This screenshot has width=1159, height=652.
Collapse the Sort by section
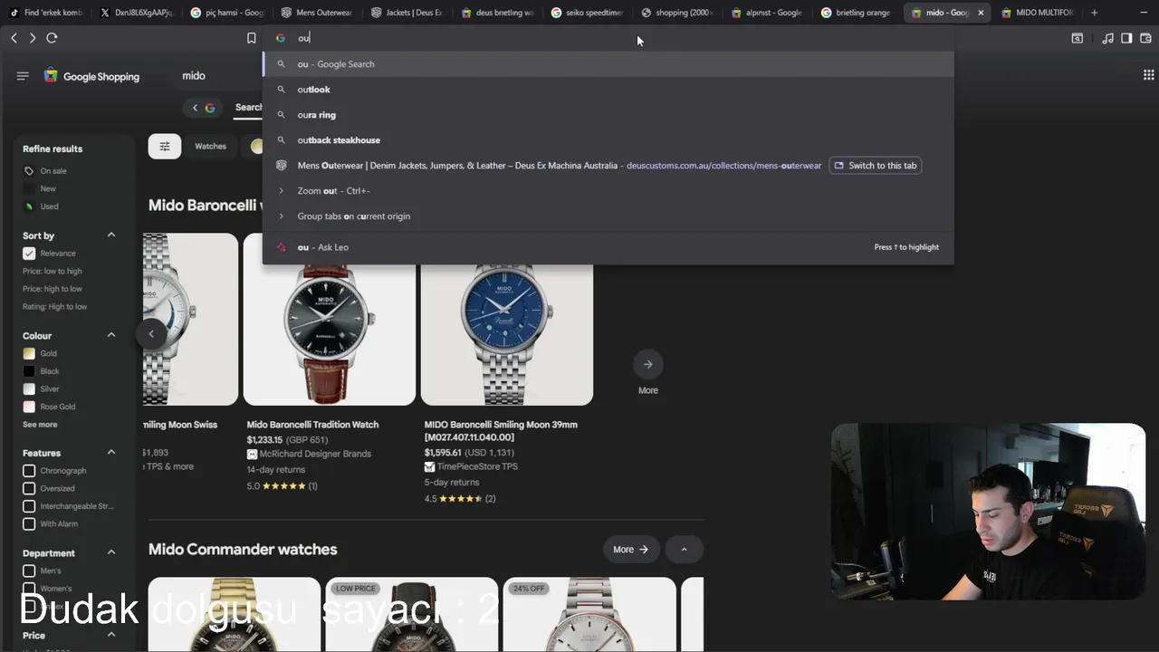tap(111, 235)
